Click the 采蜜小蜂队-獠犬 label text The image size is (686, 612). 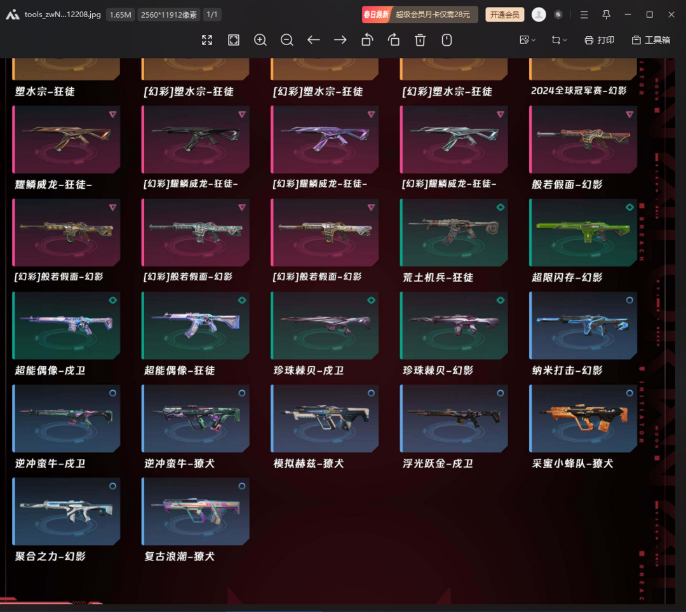tap(572, 463)
